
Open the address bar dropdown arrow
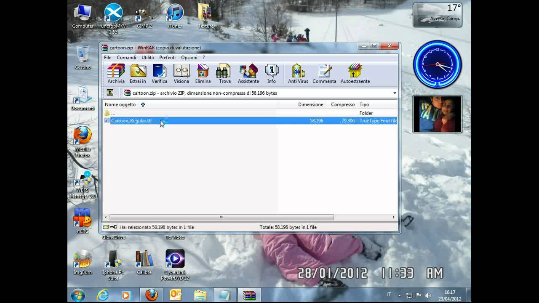(395, 93)
